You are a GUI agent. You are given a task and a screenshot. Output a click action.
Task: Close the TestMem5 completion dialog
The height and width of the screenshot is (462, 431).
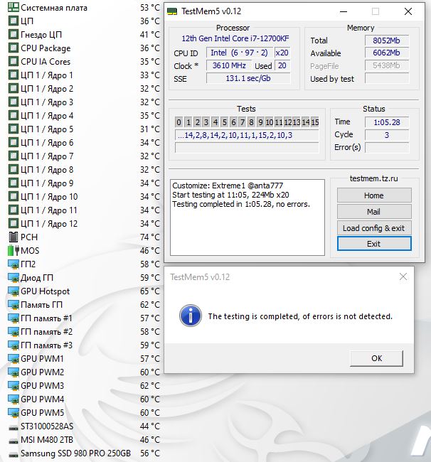pyautogui.click(x=403, y=276)
